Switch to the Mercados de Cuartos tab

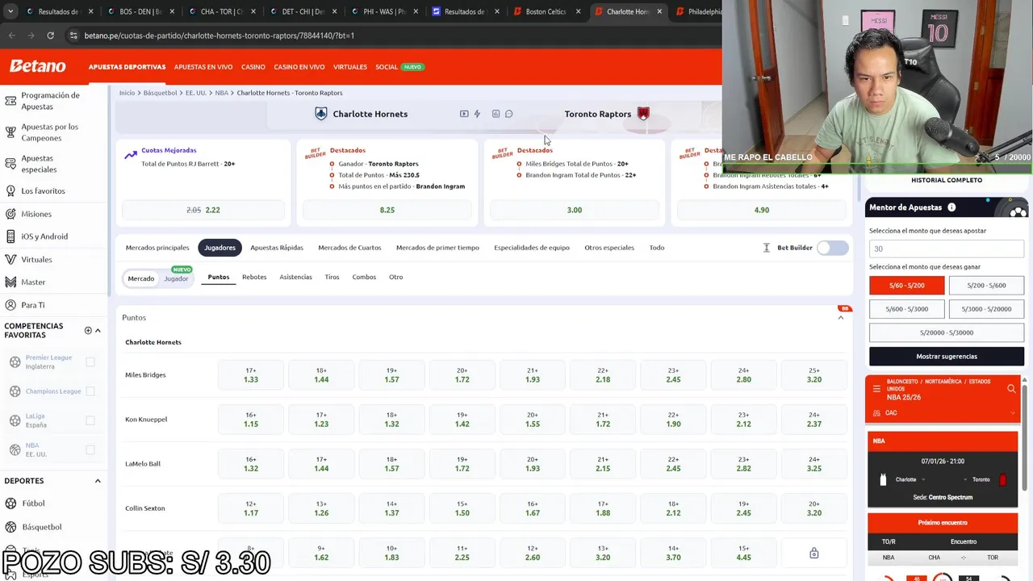click(x=349, y=248)
